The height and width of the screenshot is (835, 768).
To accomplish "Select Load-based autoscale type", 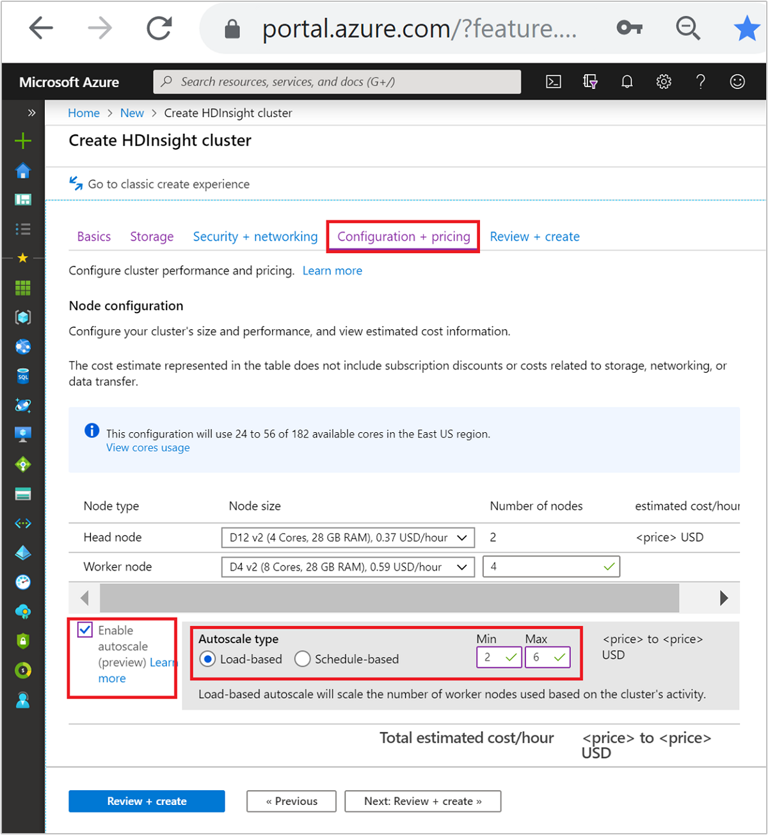I will 207,659.
